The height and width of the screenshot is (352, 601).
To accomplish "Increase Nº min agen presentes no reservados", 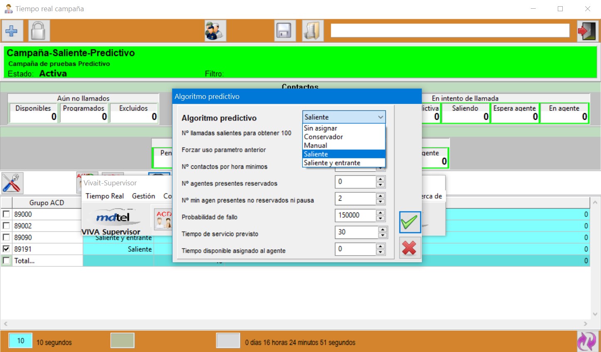I will tap(380, 196).
